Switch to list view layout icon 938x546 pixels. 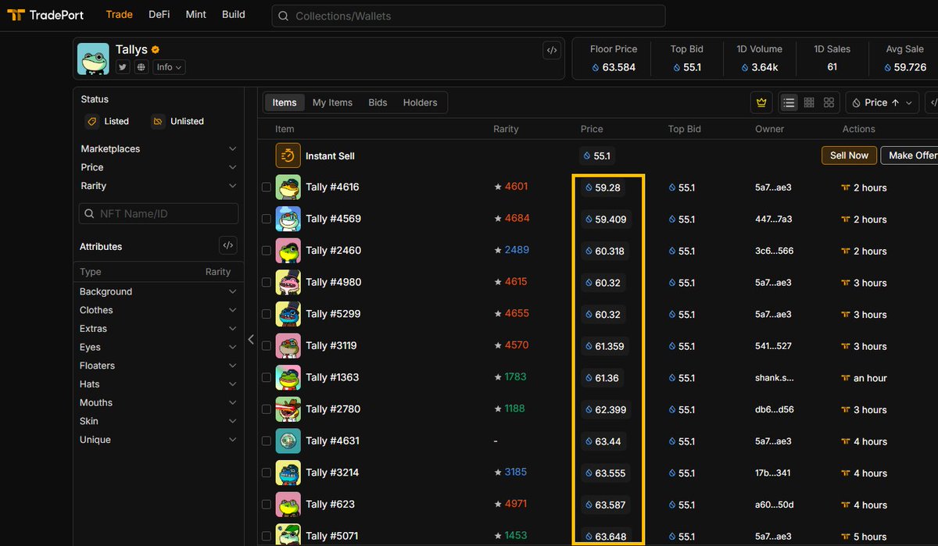(x=789, y=102)
